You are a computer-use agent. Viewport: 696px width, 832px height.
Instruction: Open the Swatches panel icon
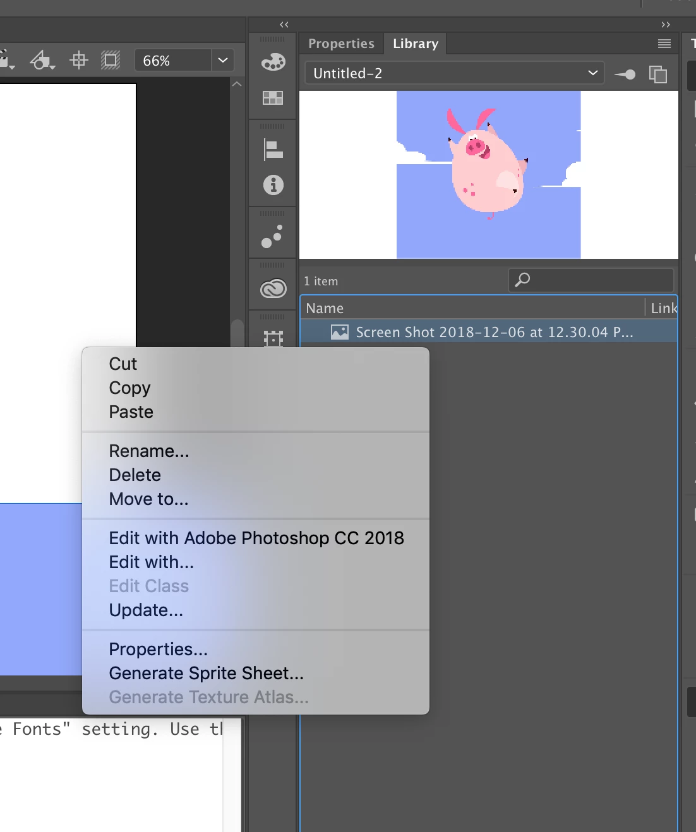pos(273,98)
